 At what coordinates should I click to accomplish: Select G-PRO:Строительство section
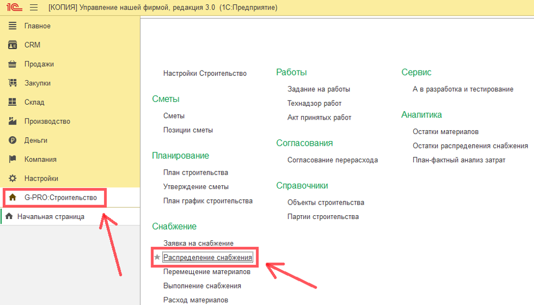[60, 198]
